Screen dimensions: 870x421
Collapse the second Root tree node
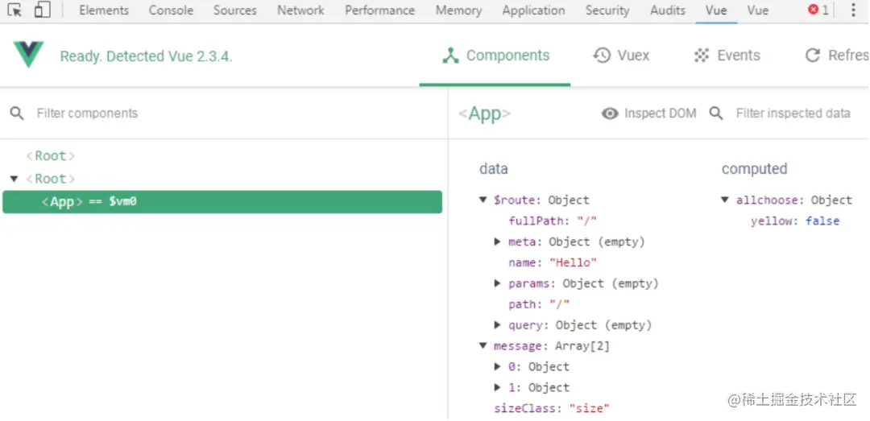click(x=14, y=179)
